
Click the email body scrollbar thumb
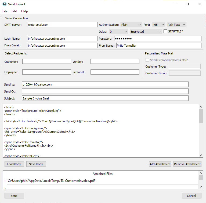coord(201,116)
